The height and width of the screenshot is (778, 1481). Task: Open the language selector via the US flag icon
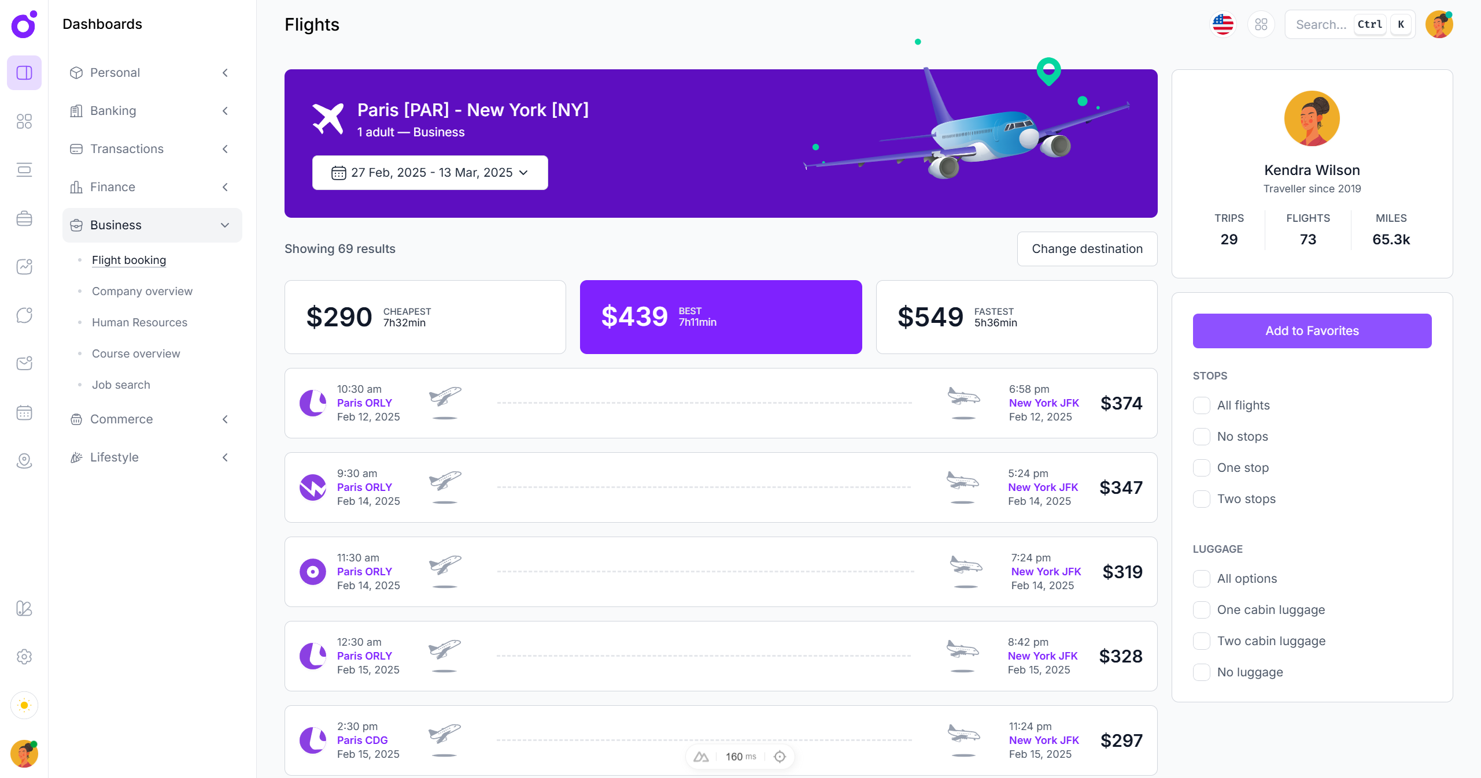pos(1223,24)
